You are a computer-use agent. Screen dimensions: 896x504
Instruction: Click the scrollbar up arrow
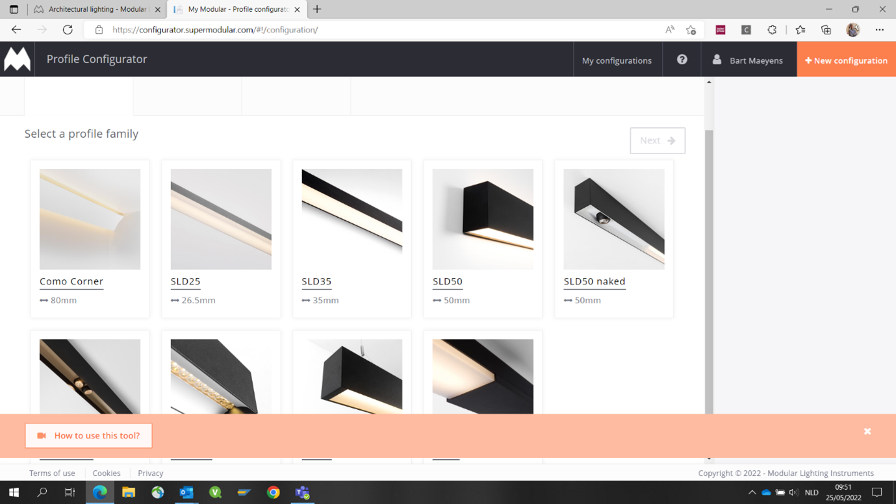click(x=709, y=82)
